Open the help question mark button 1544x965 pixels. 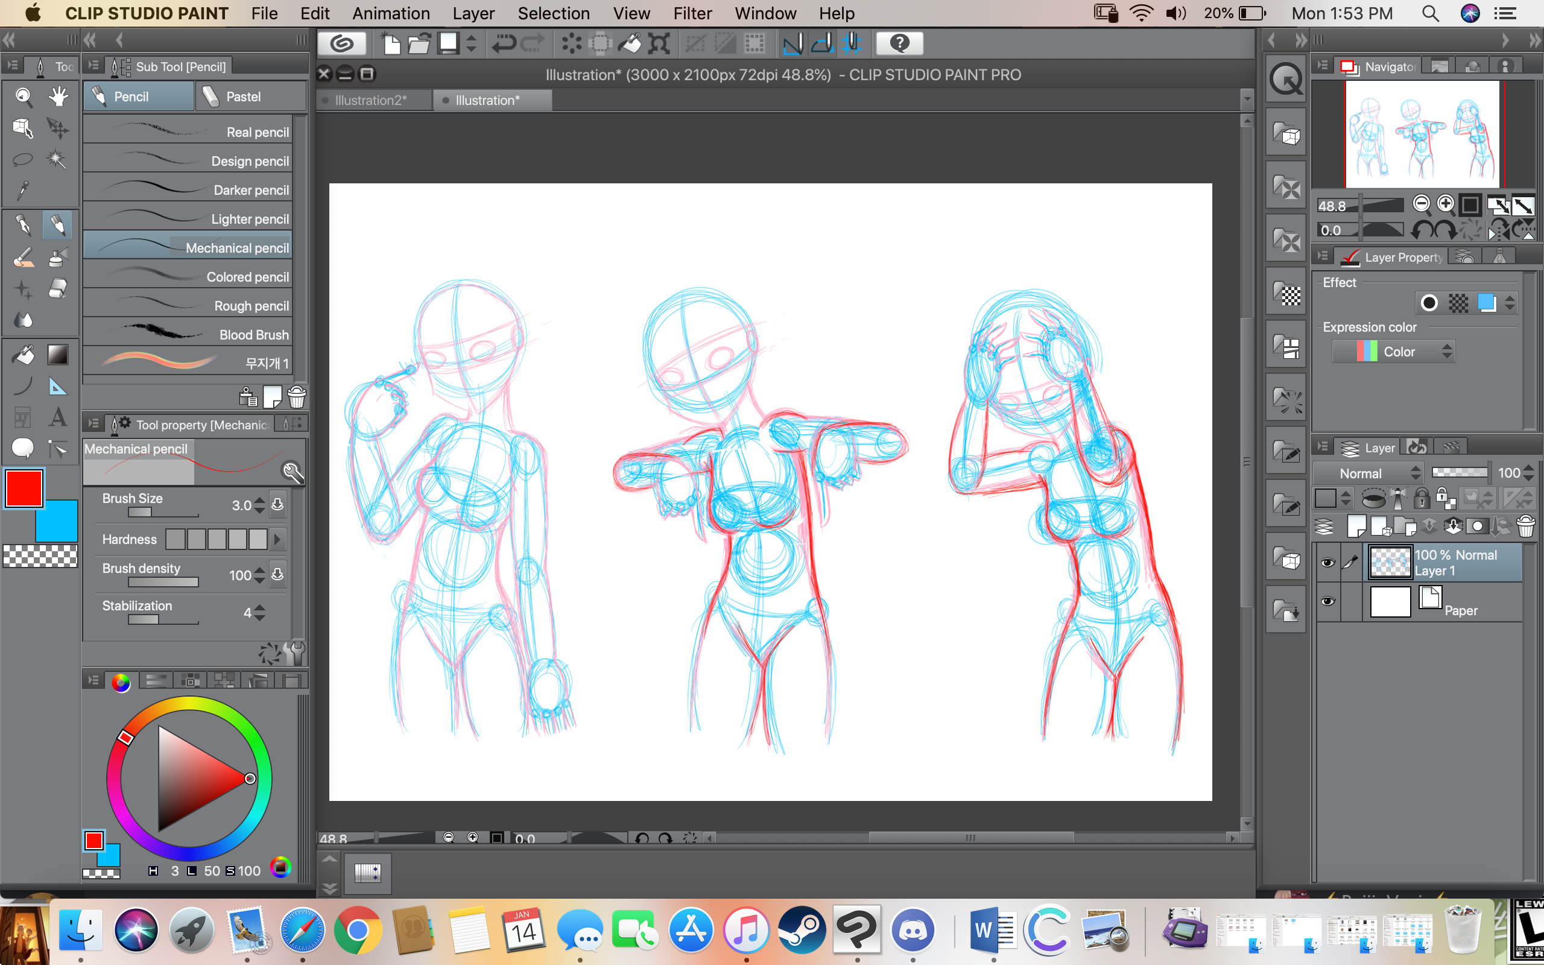tap(900, 43)
